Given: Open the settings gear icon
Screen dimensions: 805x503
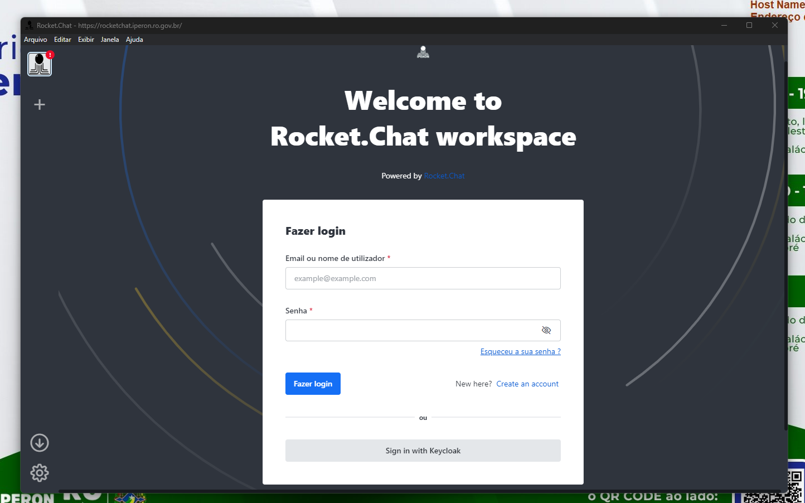Looking at the screenshot, I should 40,473.
